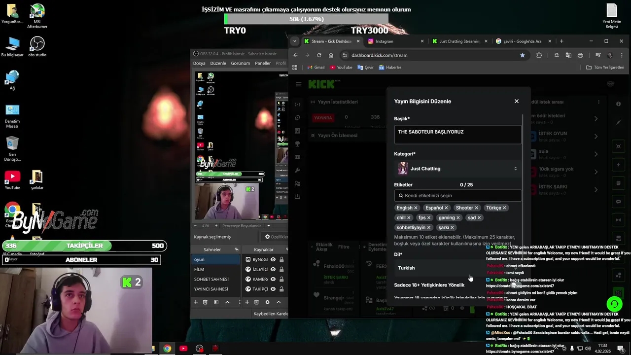Open the Tüm Yer İşaretleri folder
The width and height of the screenshot is (631, 355).
pos(605,68)
